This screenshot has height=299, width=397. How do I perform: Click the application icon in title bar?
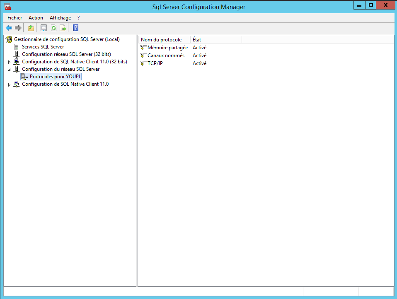[x=7, y=7]
